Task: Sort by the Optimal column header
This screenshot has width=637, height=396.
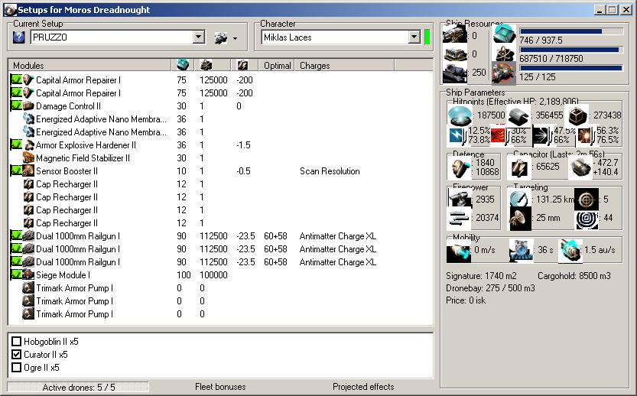Action: pyautogui.click(x=277, y=65)
